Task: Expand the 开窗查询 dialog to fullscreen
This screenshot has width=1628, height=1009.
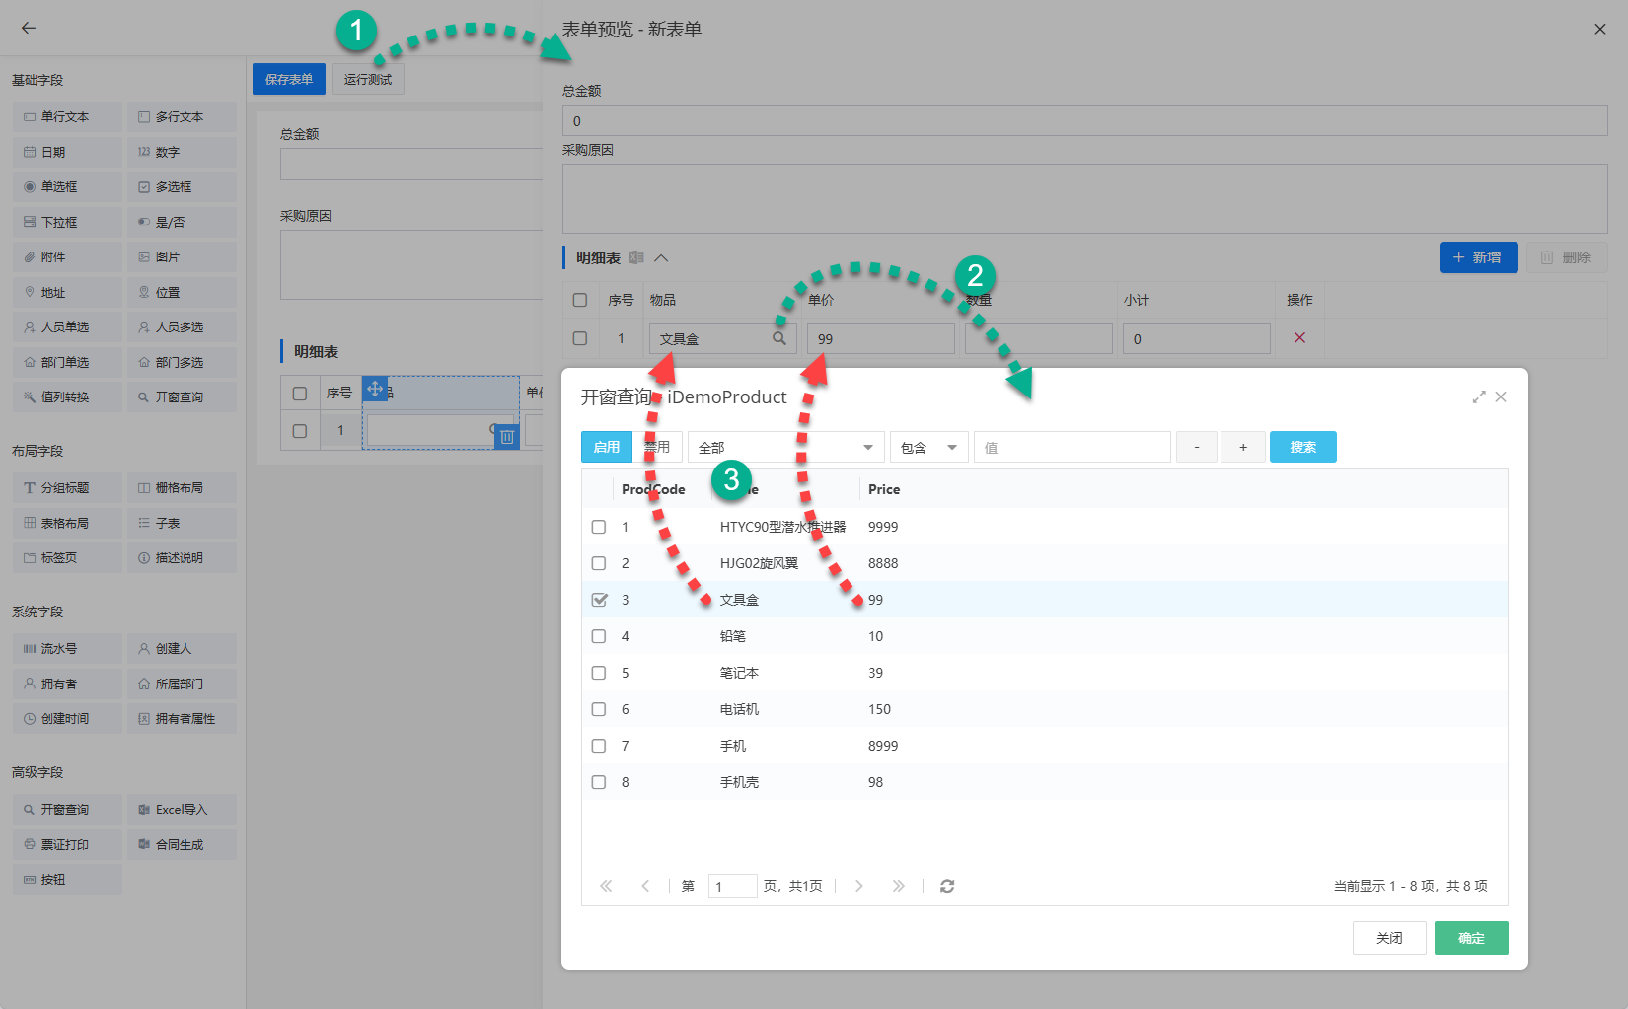Action: click(x=1478, y=396)
